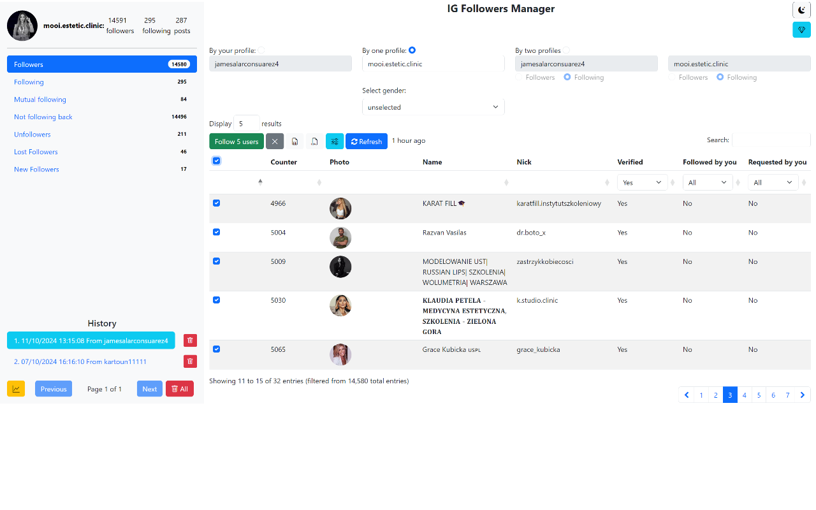This screenshot has width=816, height=510.
Task: Open the Mutual following tab
Action: point(40,99)
